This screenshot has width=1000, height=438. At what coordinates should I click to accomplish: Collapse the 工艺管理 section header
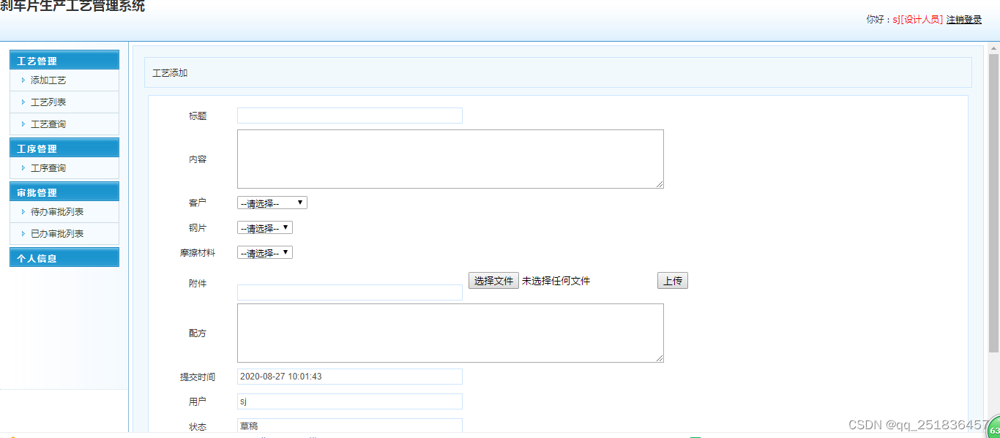coord(64,60)
